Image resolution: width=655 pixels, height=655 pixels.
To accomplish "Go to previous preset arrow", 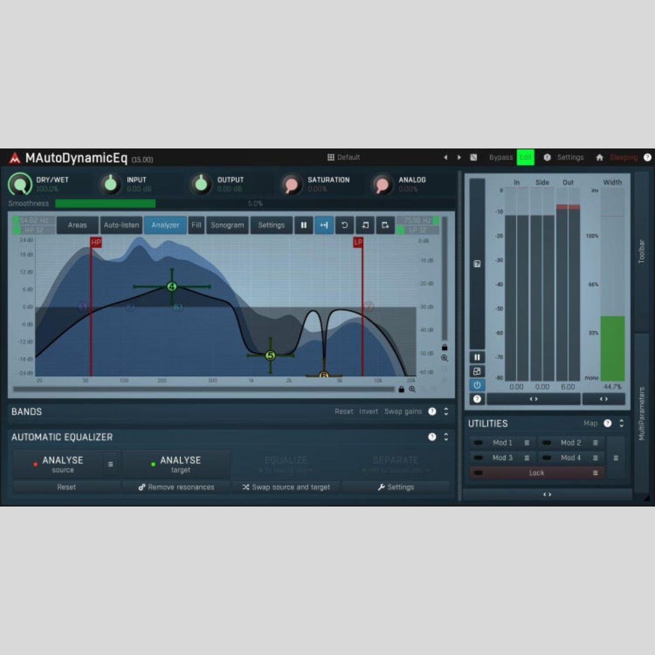I will 445,157.
